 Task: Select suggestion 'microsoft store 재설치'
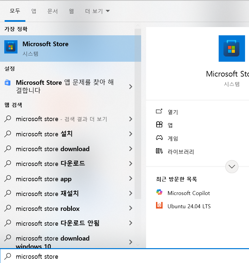coord(67,193)
